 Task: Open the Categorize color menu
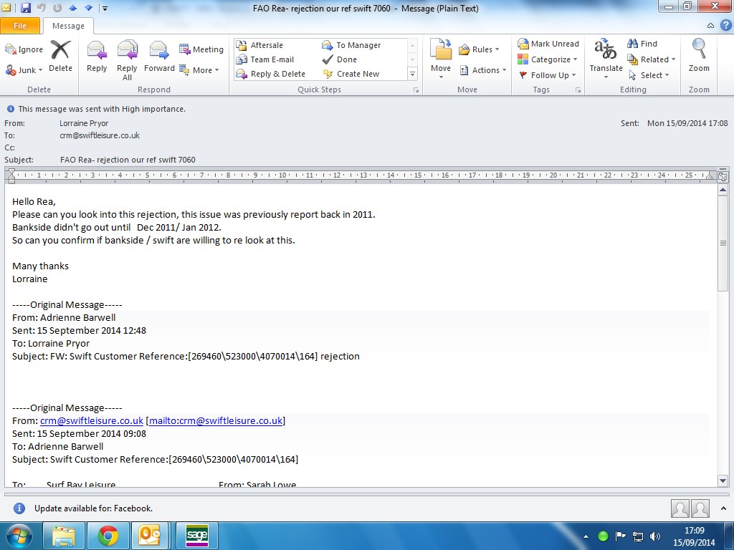pos(548,59)
